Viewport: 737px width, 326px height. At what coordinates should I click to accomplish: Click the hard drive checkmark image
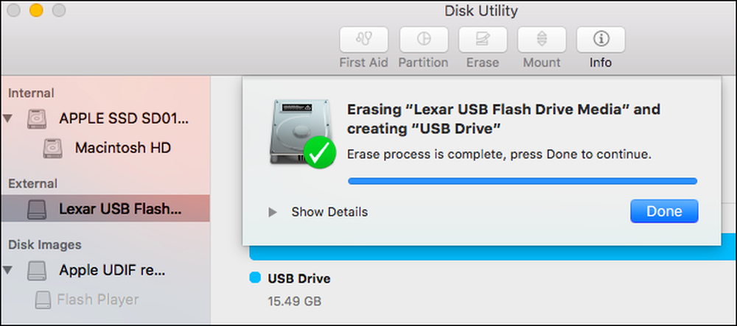(303, 133)
